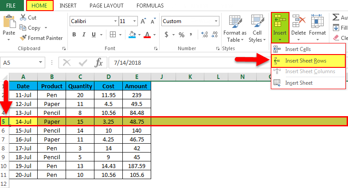
Task: Cancel formula entry with X
Action: point(66,63)
